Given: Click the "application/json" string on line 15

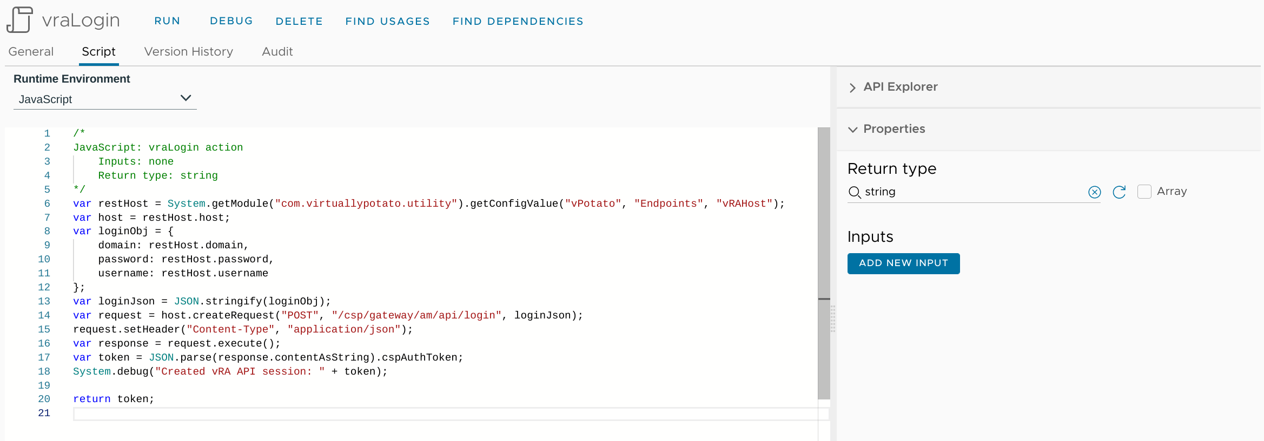Looking at the screenshot, I should click(x=344, y=329).
